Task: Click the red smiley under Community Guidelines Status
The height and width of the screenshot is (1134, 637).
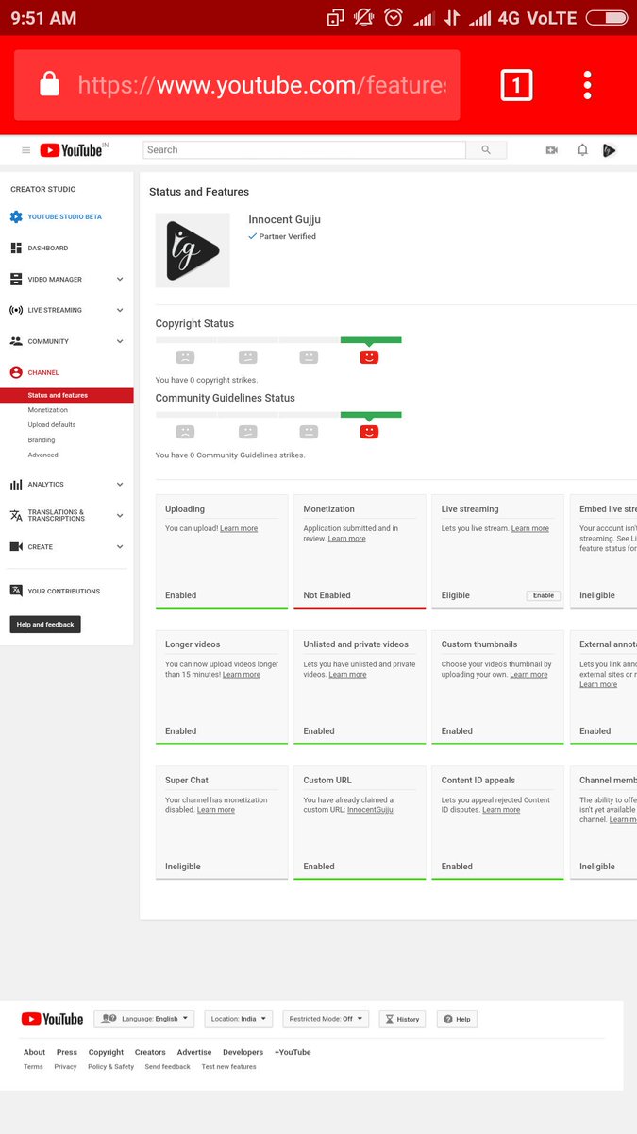Action: [369, 431]
